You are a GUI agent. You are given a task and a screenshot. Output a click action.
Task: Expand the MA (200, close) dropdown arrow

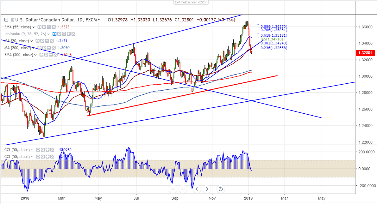click(33, 48)
